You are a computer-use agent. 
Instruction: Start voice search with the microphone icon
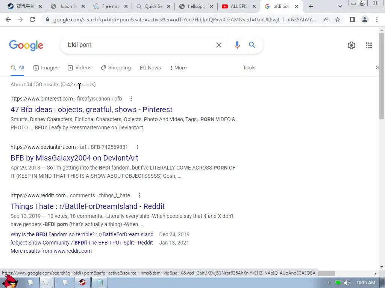(x=237, y=45)
